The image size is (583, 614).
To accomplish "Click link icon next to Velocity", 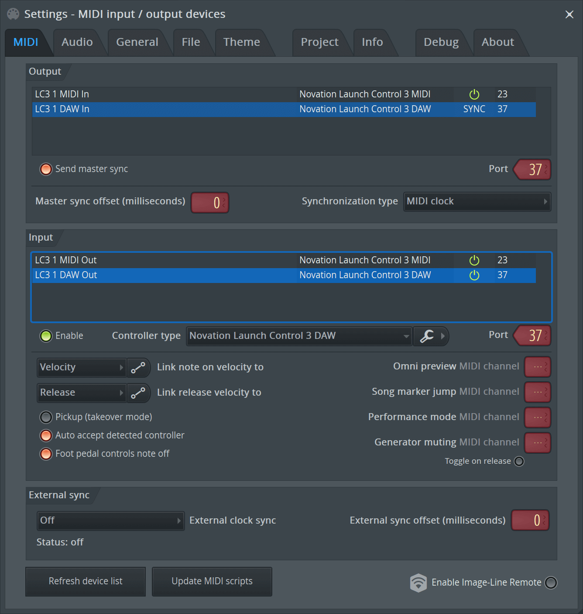I will click(x=138, y=367).
